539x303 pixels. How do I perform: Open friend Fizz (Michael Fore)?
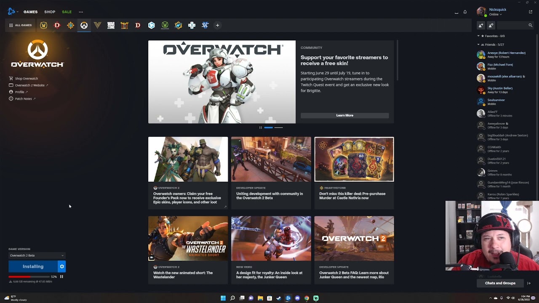[505, 66]
